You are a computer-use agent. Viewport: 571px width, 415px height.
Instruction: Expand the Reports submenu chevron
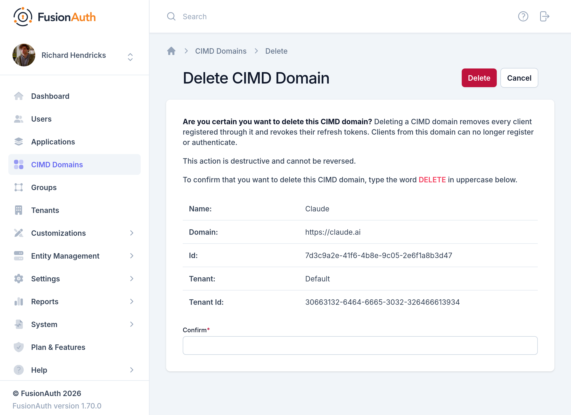132,301
